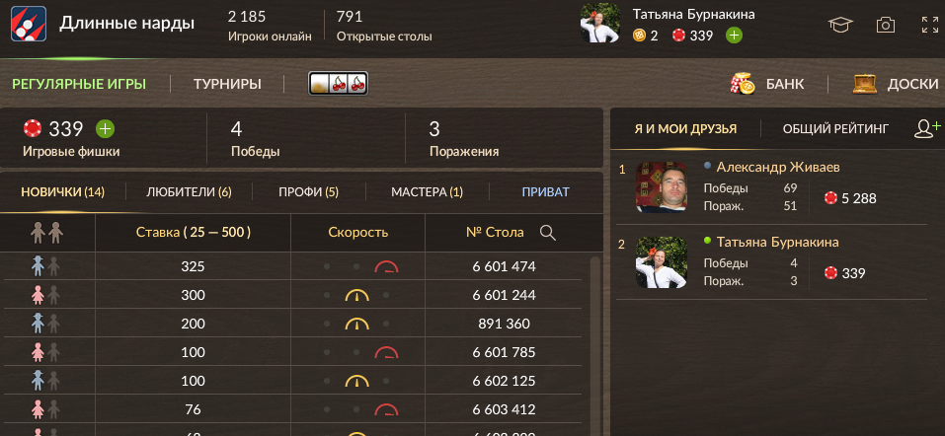This screenshot has height=436, width=945.
Task: Open the Доски treasure chest icon
Action: [864, 84]
